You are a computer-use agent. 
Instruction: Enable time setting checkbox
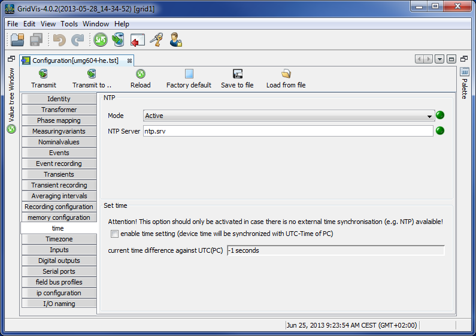(115, 234)
